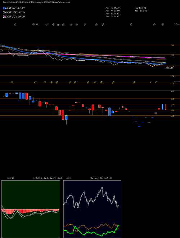The height and width of the screenshot is (238, 180).
Task: Click the 74 axis label on right
Action: 173,76
